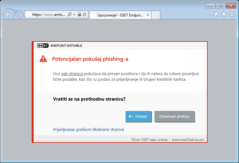
Task: Open a new blank tab
Action: click(x=156, y=15)
